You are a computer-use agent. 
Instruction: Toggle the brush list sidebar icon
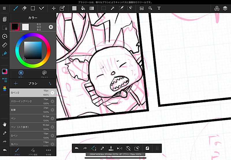tap(5, 80)
